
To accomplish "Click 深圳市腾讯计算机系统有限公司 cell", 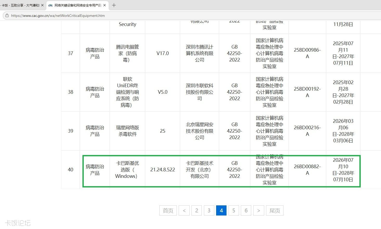I will [x=199, y=53].
